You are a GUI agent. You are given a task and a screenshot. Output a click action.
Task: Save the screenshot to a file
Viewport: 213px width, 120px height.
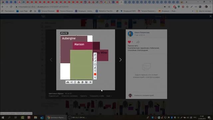point(86,82)
